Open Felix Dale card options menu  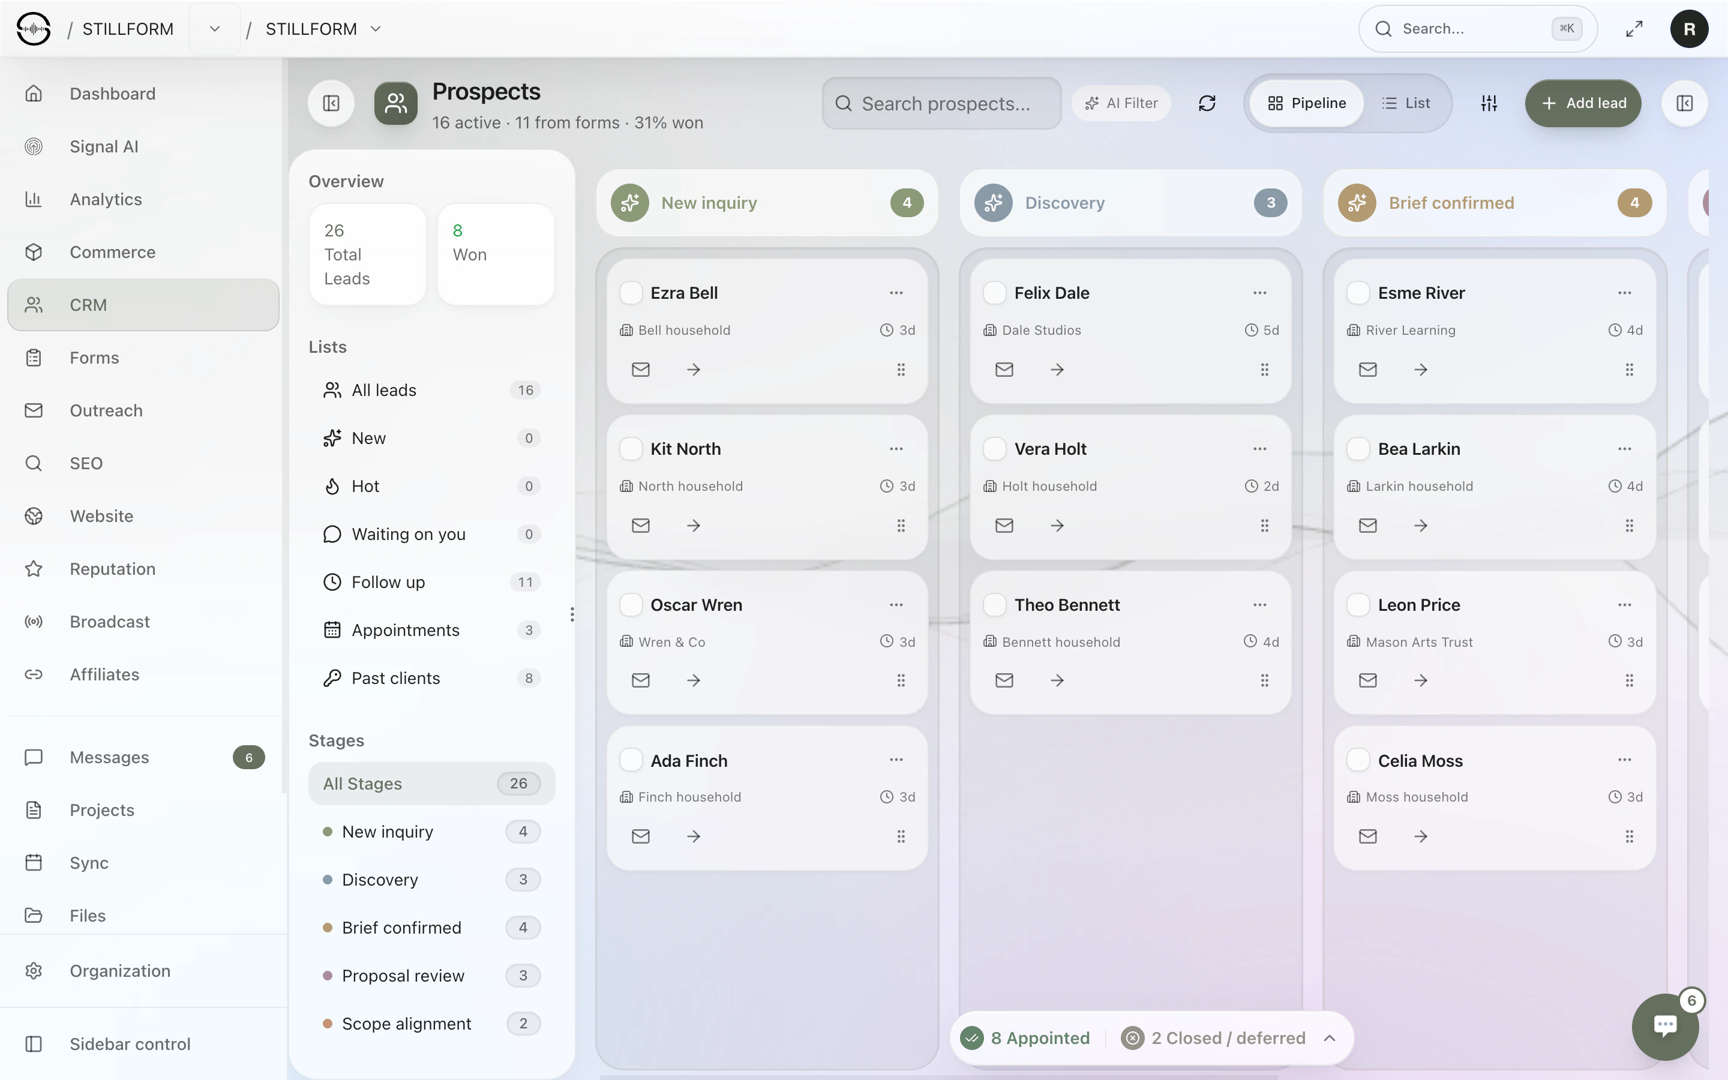point(1259,293)
